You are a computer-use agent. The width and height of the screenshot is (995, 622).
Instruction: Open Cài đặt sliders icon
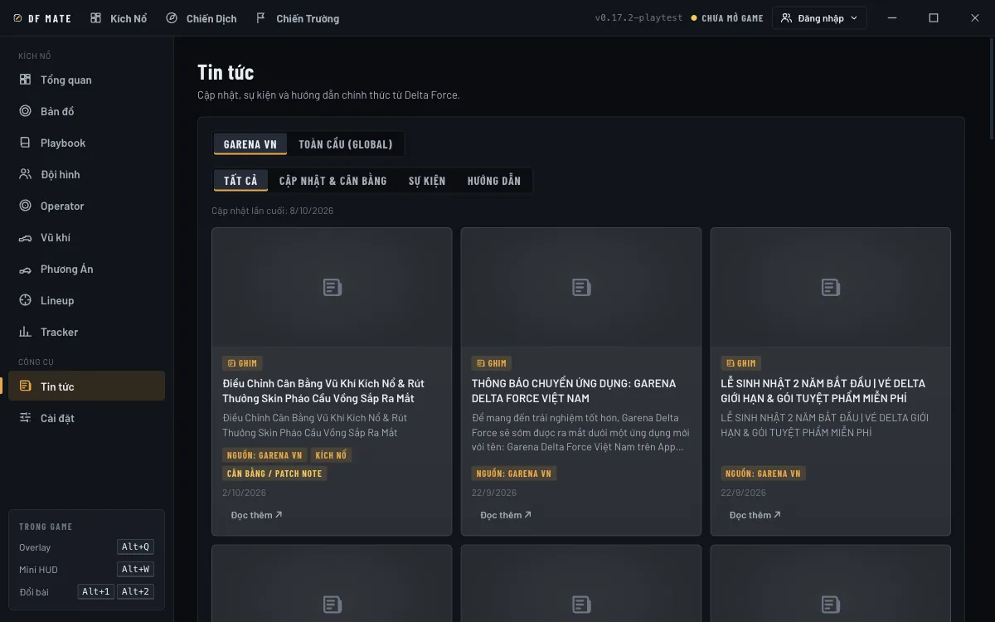click(x=25, y=418)
